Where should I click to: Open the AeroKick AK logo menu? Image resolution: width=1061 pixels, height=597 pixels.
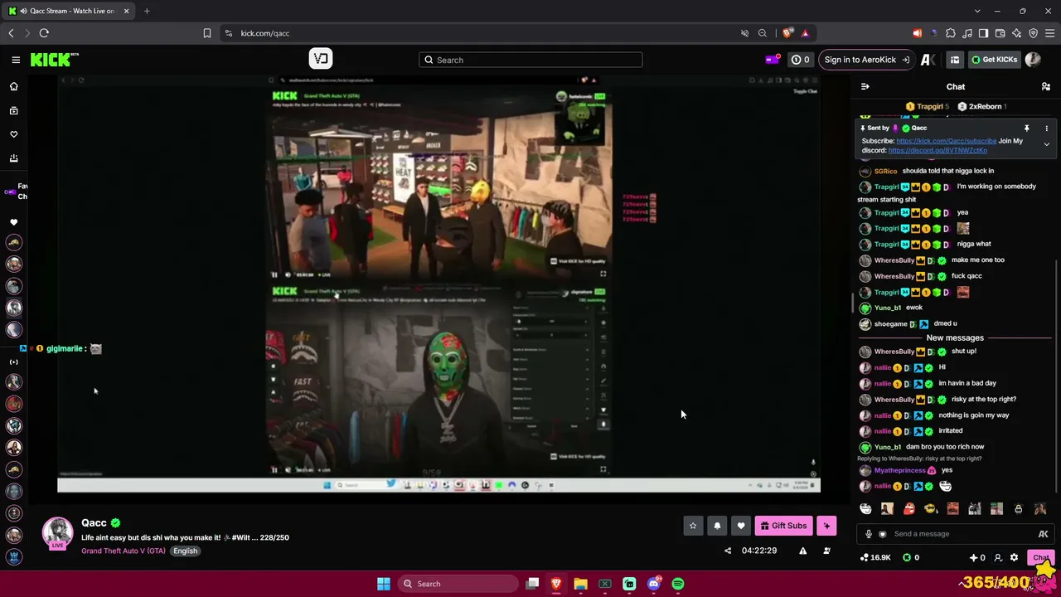(x=928, y=60)
